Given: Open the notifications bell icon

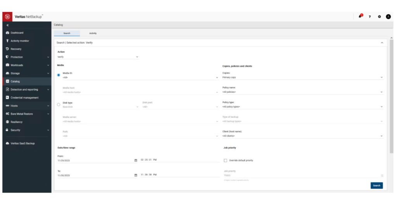Looking at the screenshot, I should click(360, 16).
